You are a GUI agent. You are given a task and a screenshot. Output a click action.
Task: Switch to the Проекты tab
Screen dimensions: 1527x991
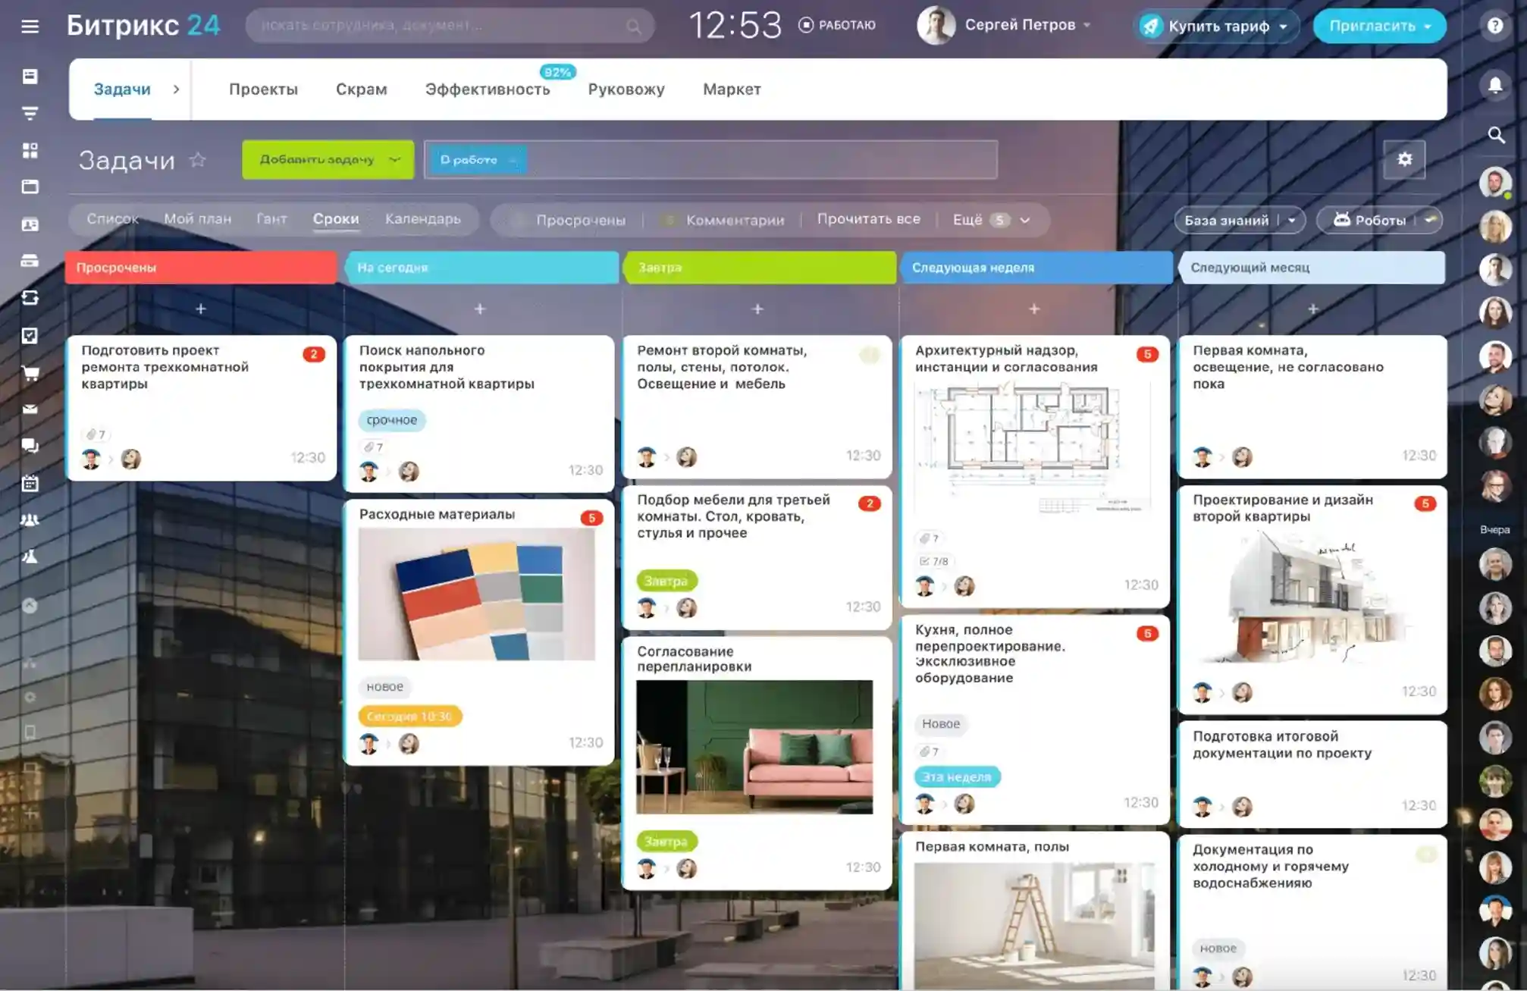(263, 89)
